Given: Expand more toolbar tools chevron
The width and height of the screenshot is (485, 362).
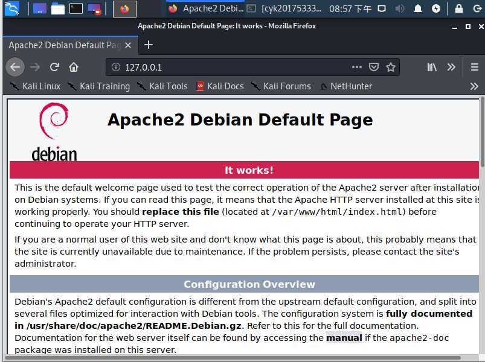Looking at the screenshot, I should pos(451,67).
